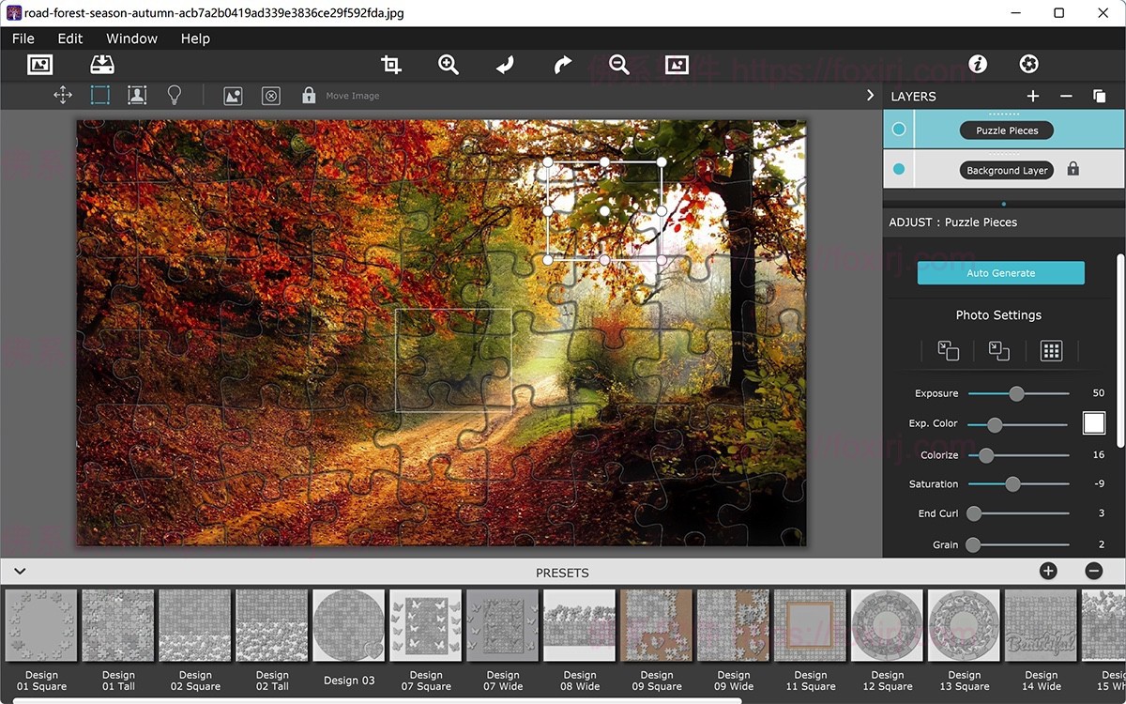
Task: Open the Window menu
Action: [x=131, y=38]
